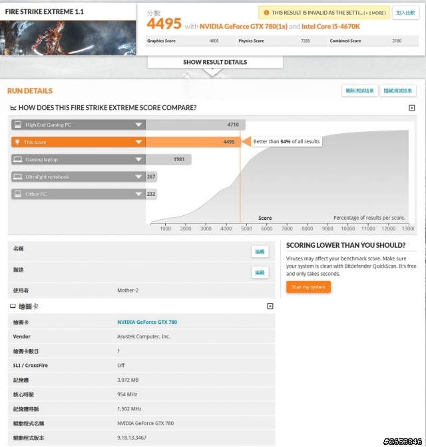Click the Combined Score 2180 cell
Image resolution: width=426 pixels, height=447 pixels.
373,41
